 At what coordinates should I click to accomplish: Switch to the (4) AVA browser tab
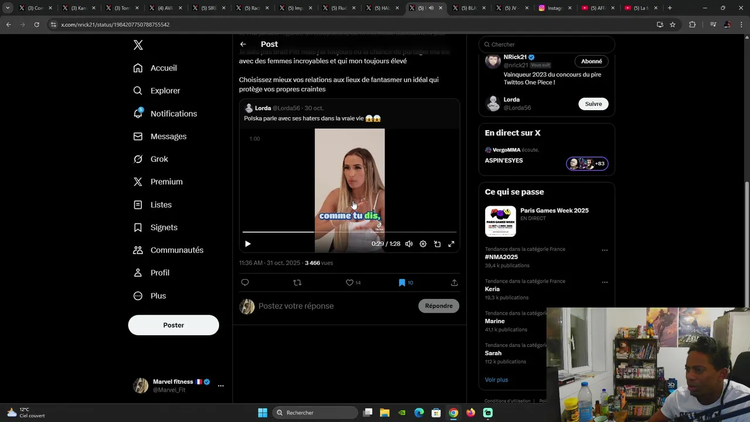point(165,8)
